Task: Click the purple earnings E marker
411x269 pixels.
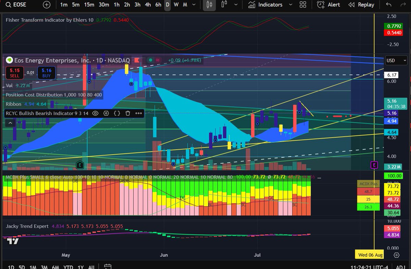Action: [374, 165]
